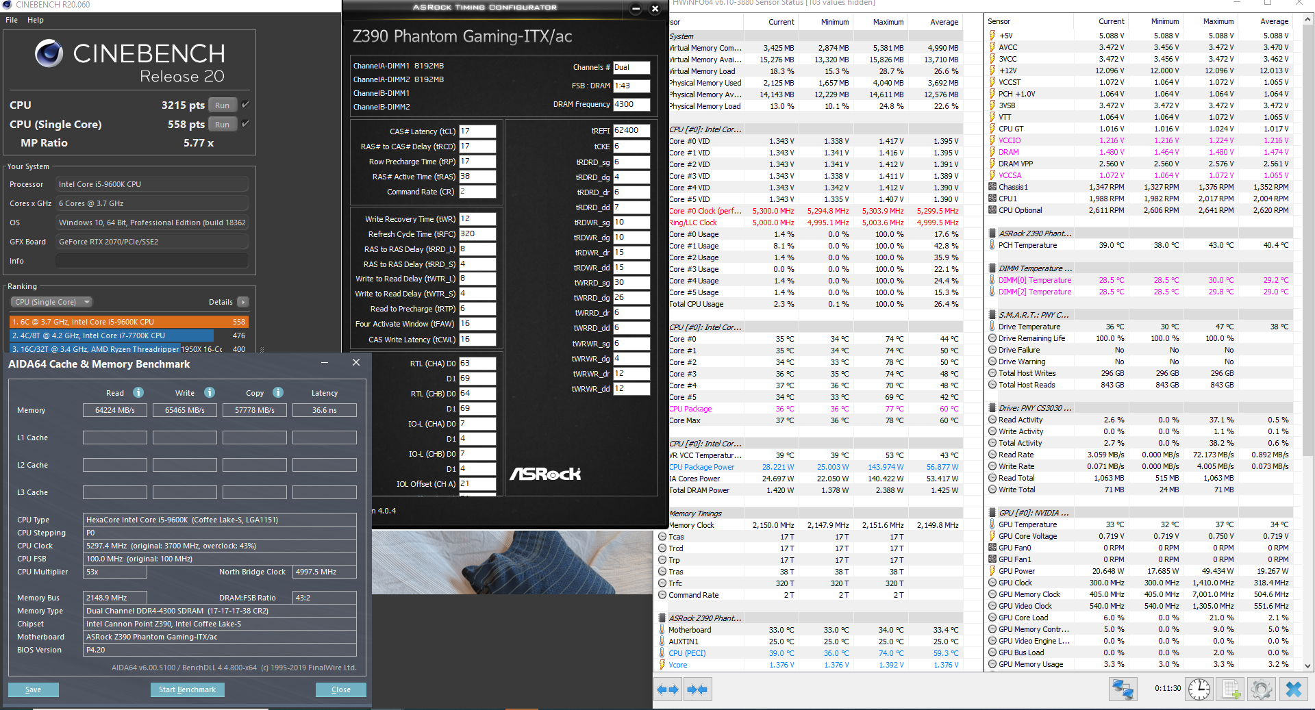This screenshot has height=710, width=1315.
Task: Select the CPU Package Power sensor row
Action: pos(815,467)
